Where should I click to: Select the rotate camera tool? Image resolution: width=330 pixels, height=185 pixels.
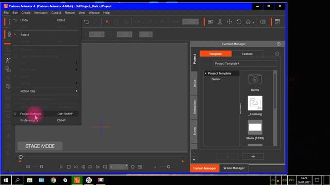click(x=239, y=22)
